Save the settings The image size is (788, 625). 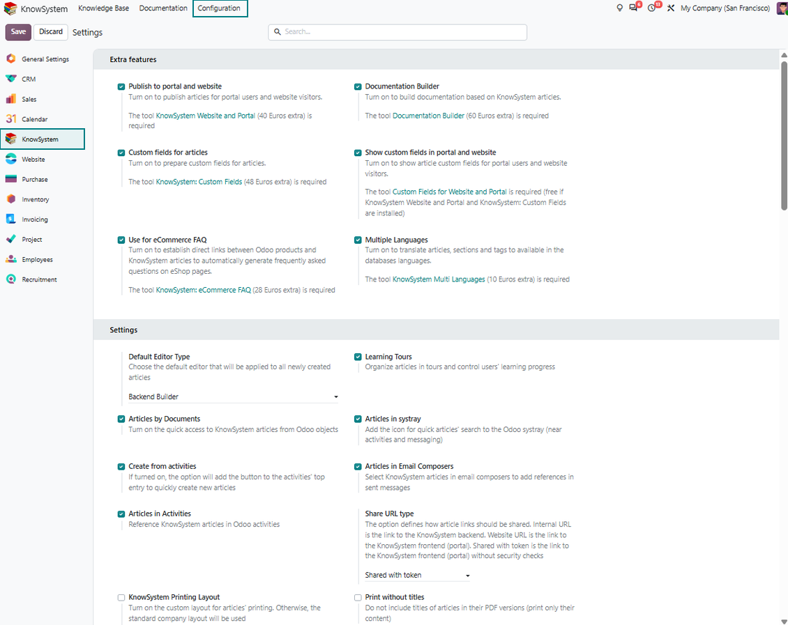pyautogui.click(x=19, y=31)
